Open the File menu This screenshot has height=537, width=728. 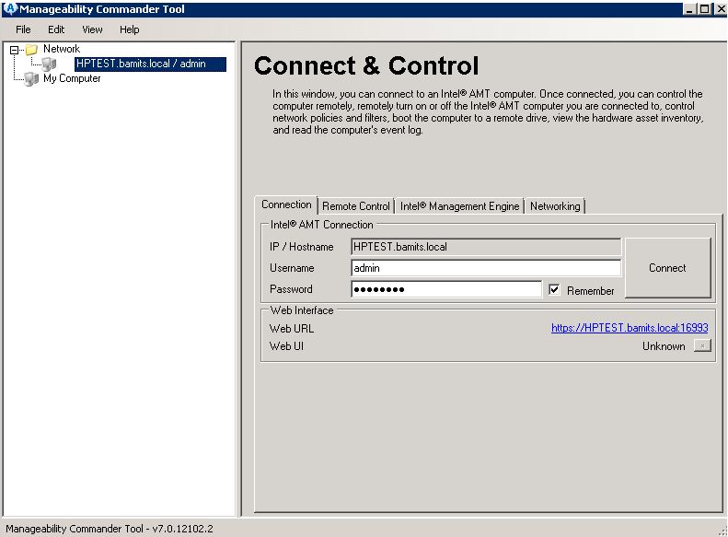23,29
